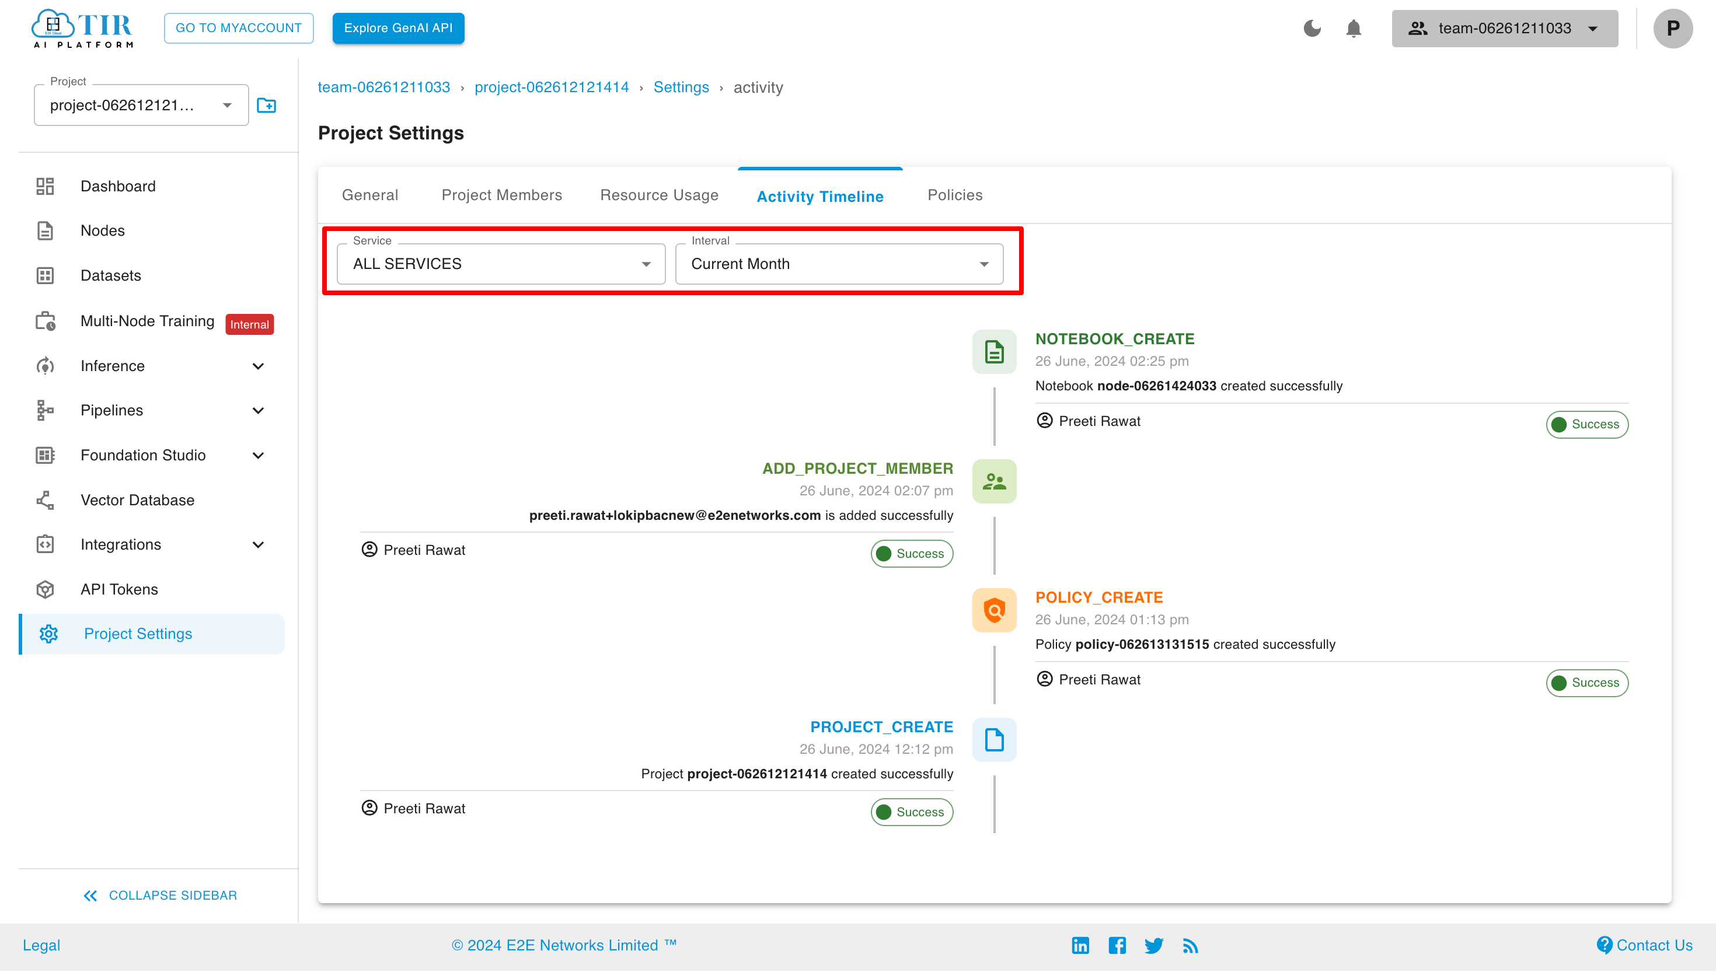Follow the Settings breadcrumb link
This screenshot has width=1716, height=972.
tap(681, 88)
